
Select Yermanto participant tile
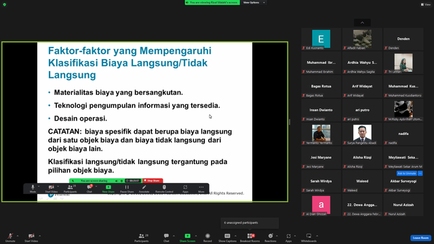click(321, 134)
